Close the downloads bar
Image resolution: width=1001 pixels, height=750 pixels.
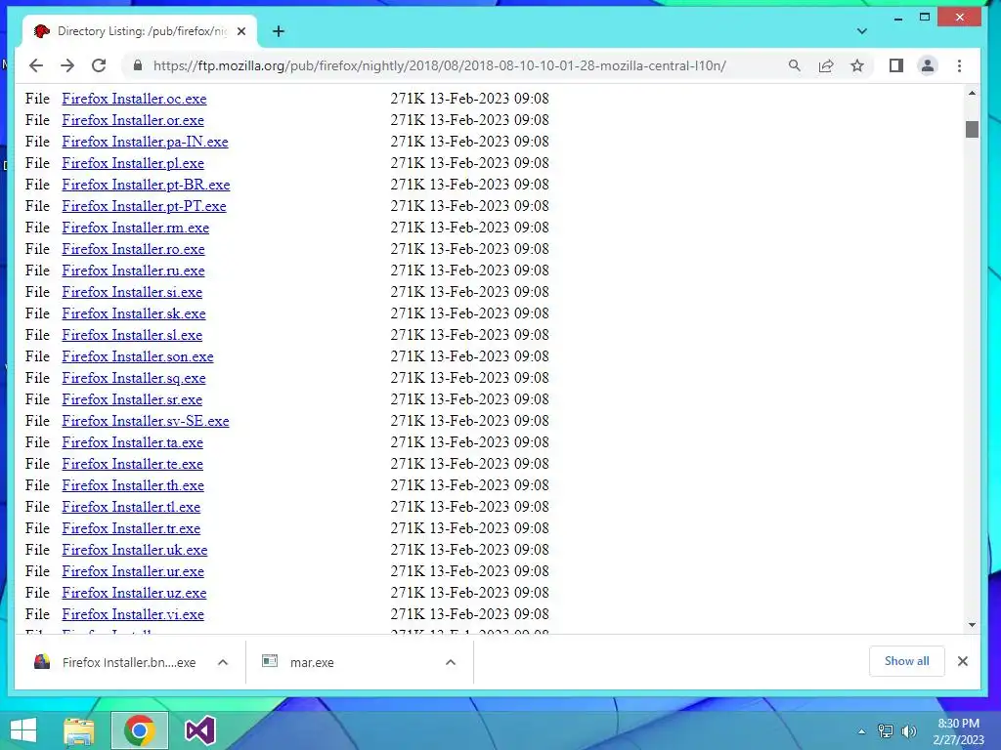point(963,661)
